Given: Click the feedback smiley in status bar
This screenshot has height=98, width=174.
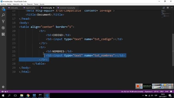Looking at the screenshot, I should click(171, 91).
